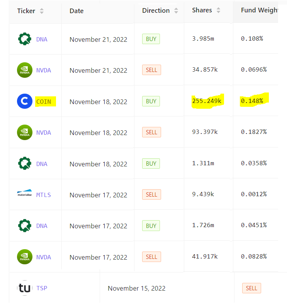The image size is (287, 303).
Task: Sort the table by Ticker column arrows
Action: (42, 11)
